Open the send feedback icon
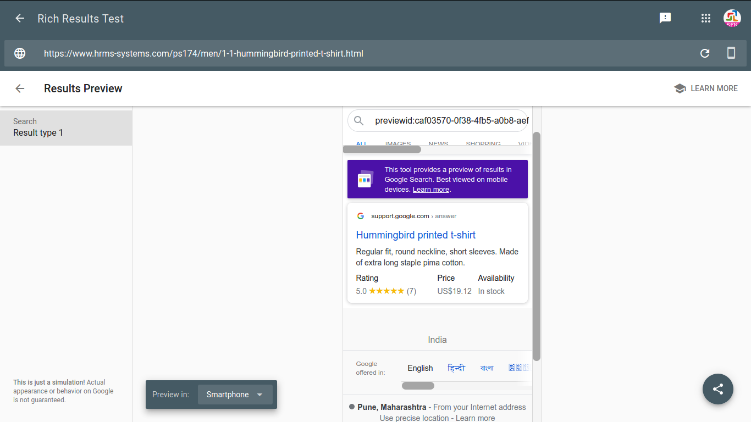Viewport: 751px width, 422px height. coord(665,18)
